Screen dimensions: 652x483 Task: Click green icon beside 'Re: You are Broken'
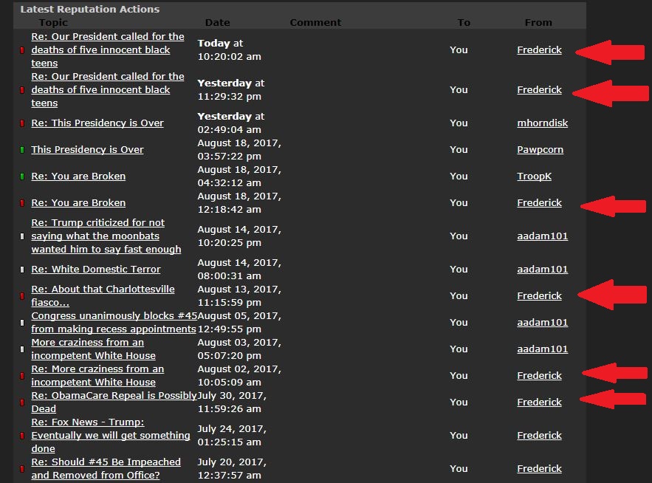[22, 177]
